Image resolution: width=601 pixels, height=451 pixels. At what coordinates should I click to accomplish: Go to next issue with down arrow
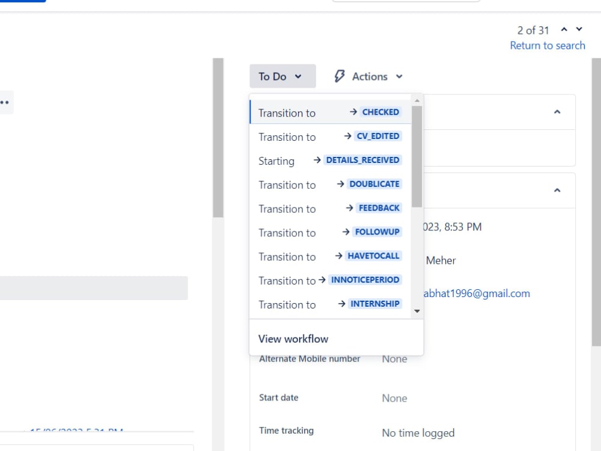pos(579,29)
